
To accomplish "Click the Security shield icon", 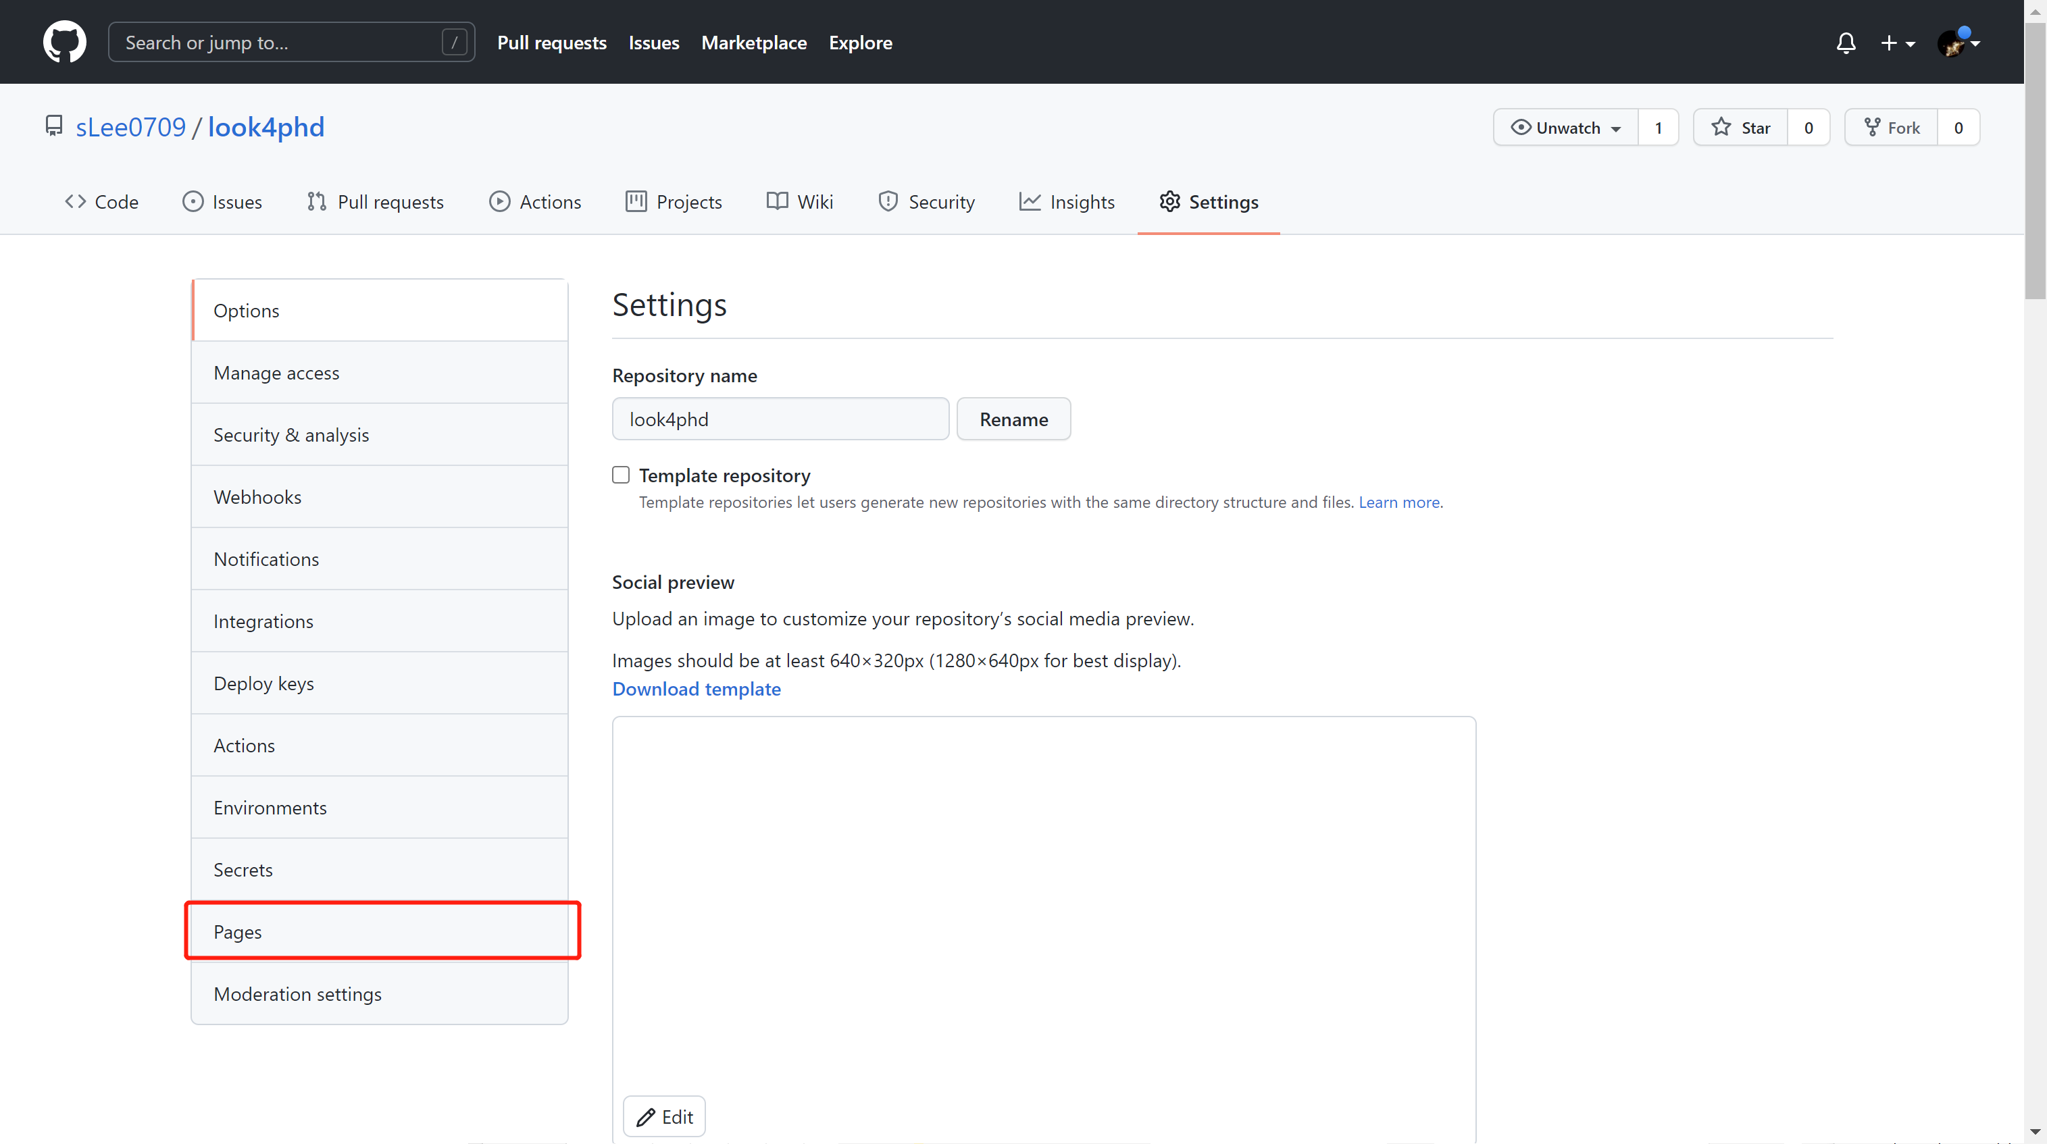I will coord(888,202).
